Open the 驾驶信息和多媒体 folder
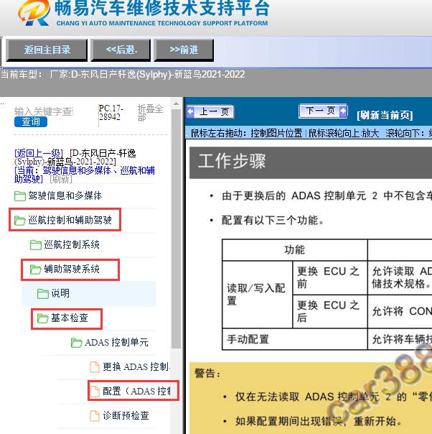432x434 pixels. [x=65, y=195]
